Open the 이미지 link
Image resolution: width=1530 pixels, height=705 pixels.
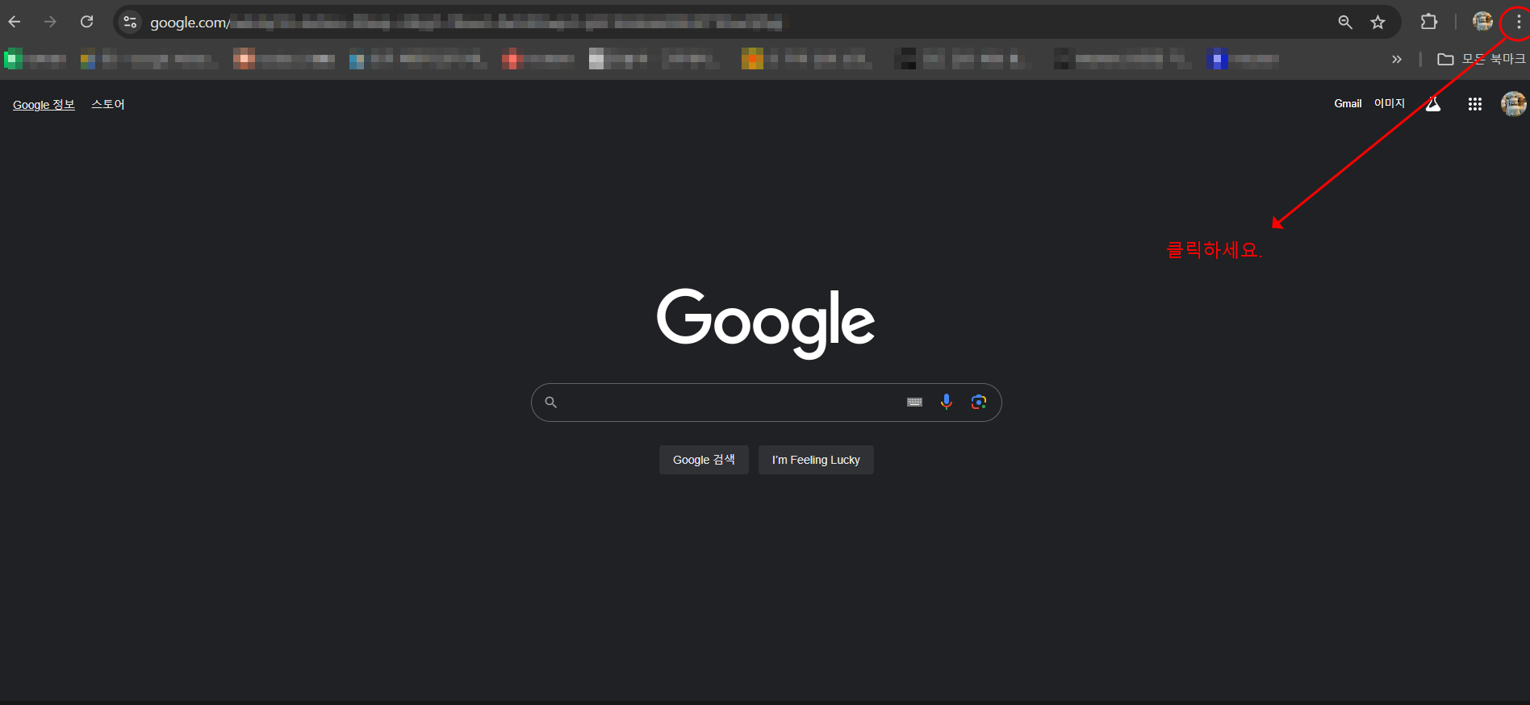pyautogui.click(x=1390, y=104)
